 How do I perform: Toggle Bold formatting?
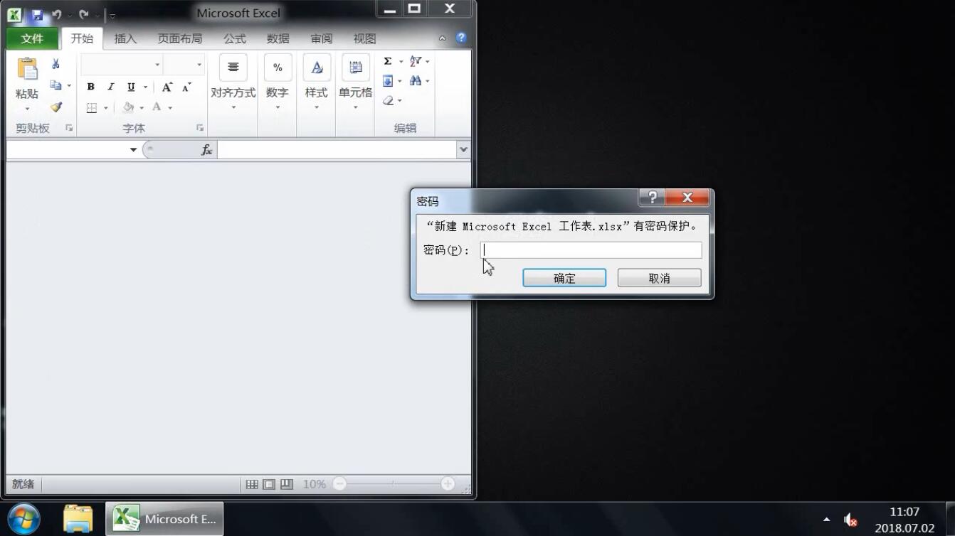point(90,87)
